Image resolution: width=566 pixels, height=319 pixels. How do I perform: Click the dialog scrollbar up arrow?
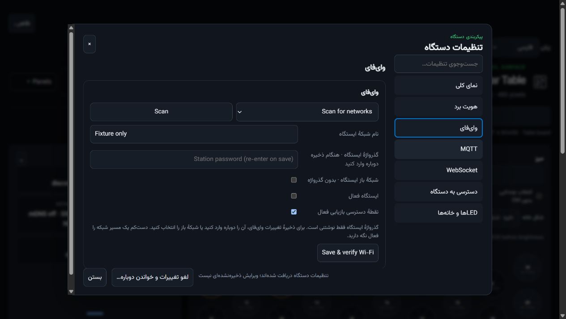[x=71, y=28]
